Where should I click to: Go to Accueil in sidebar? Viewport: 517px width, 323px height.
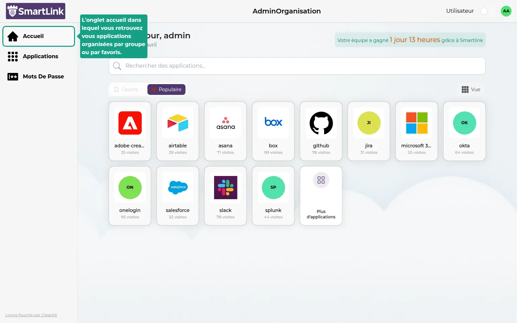[x=39, y=36]
